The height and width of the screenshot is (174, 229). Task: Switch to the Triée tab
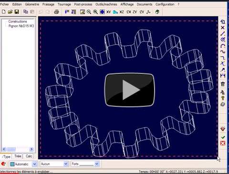click(x=18, y=156)
